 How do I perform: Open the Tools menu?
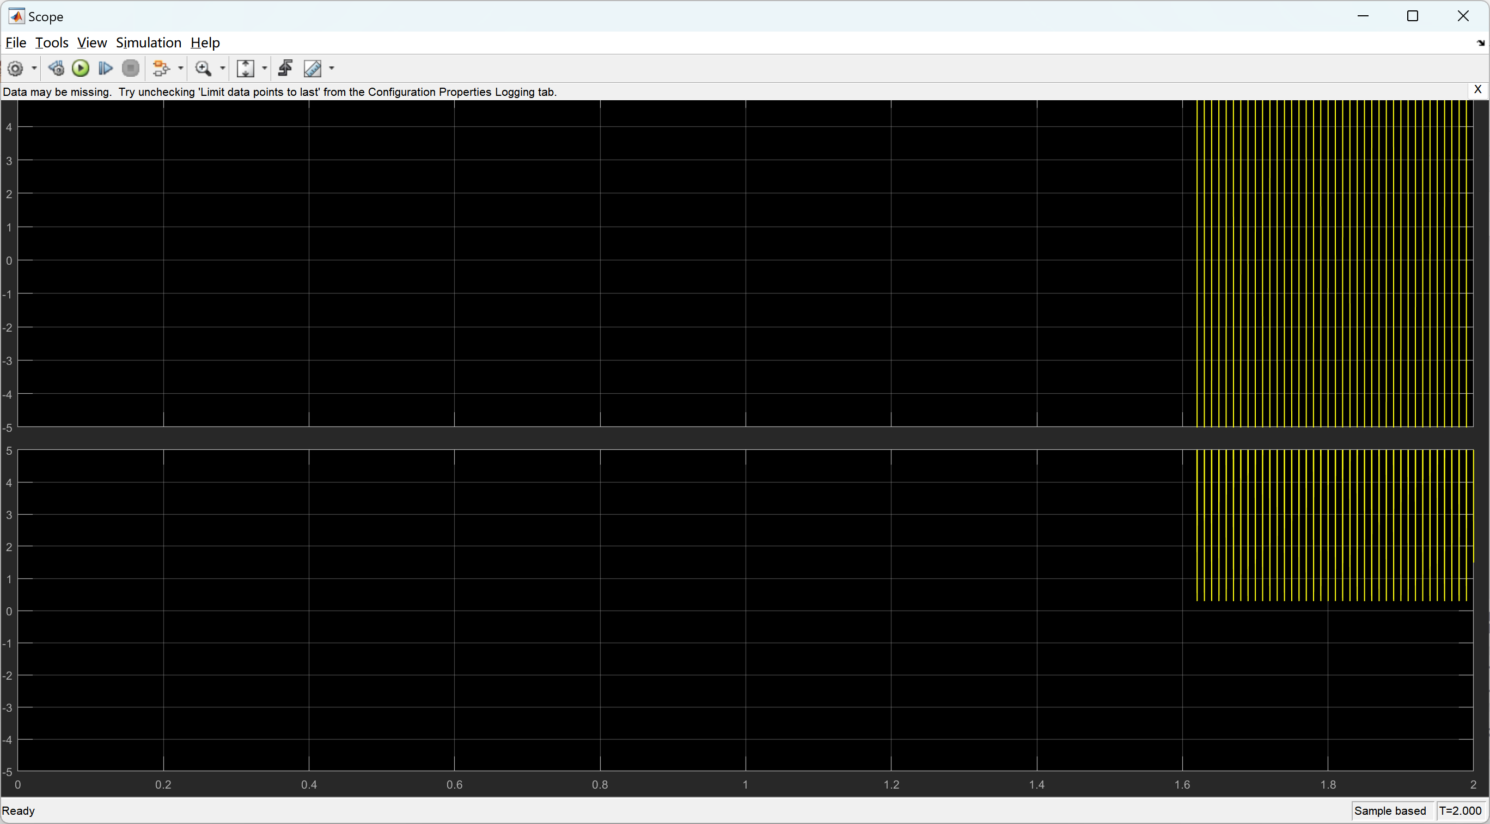click(x=52, y=43)
